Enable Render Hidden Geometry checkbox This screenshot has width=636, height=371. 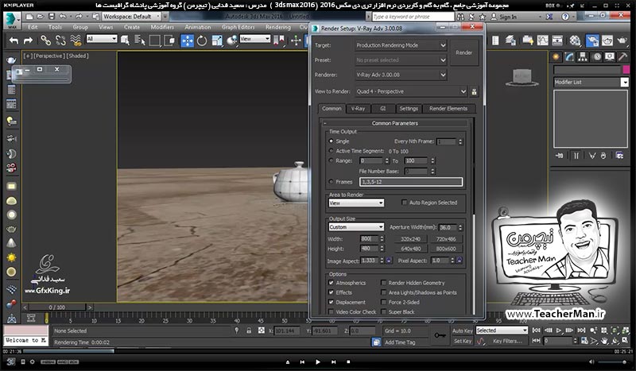click(x=383, y=283)
